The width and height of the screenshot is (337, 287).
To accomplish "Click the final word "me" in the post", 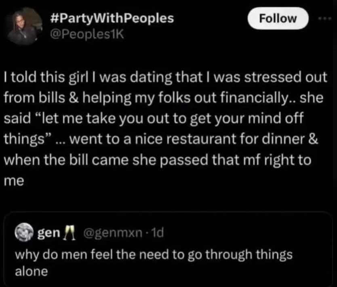I will point(14,181).
